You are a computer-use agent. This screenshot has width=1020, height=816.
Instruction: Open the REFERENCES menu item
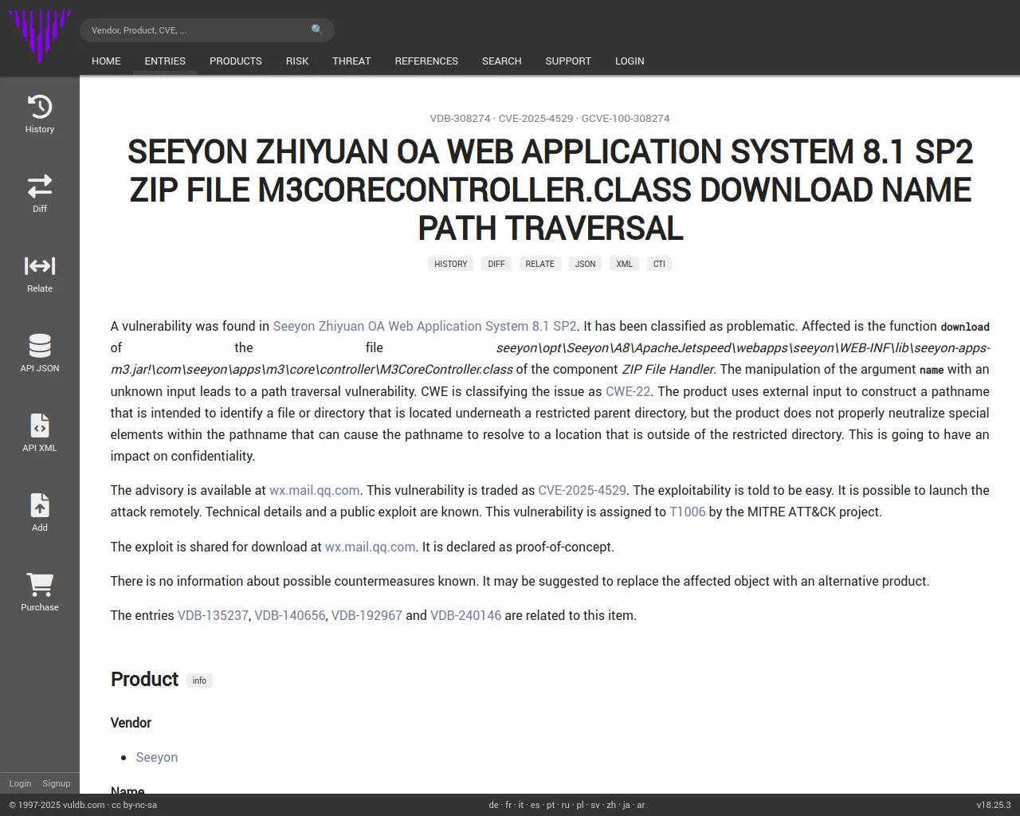[426, 61]
